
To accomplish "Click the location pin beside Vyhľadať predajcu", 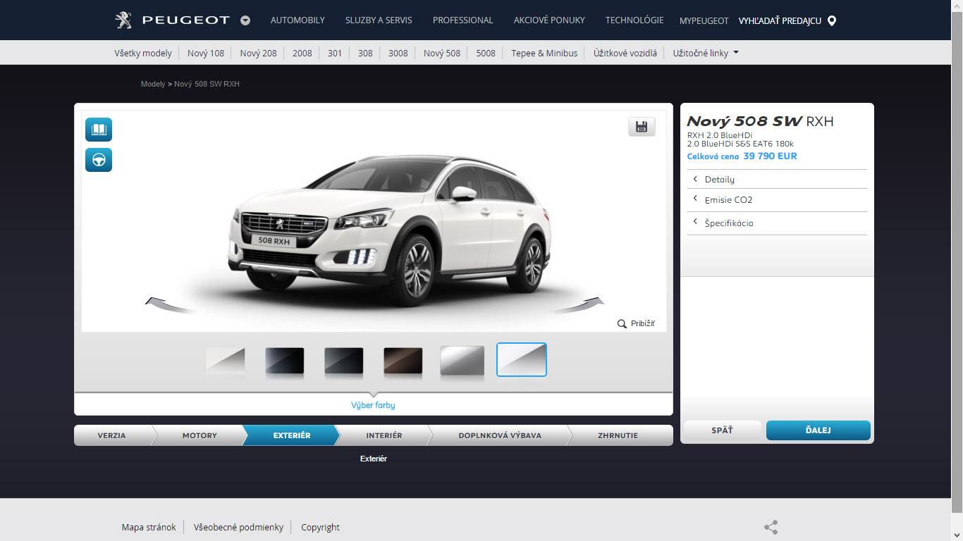I will [832, 20].
